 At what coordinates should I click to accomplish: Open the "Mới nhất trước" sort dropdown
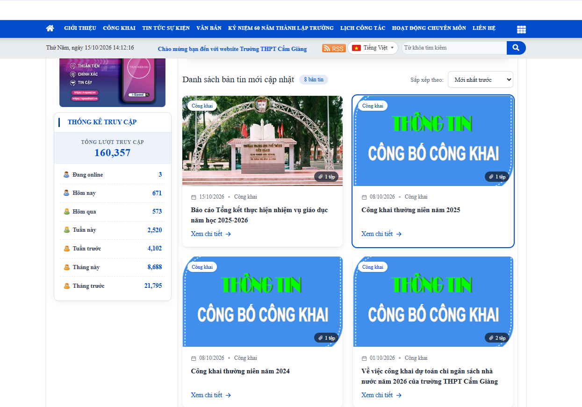click(481, 79)
